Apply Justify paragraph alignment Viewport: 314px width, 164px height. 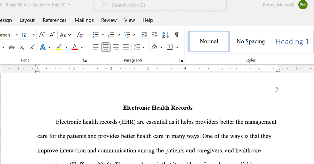tap(126, 47)
